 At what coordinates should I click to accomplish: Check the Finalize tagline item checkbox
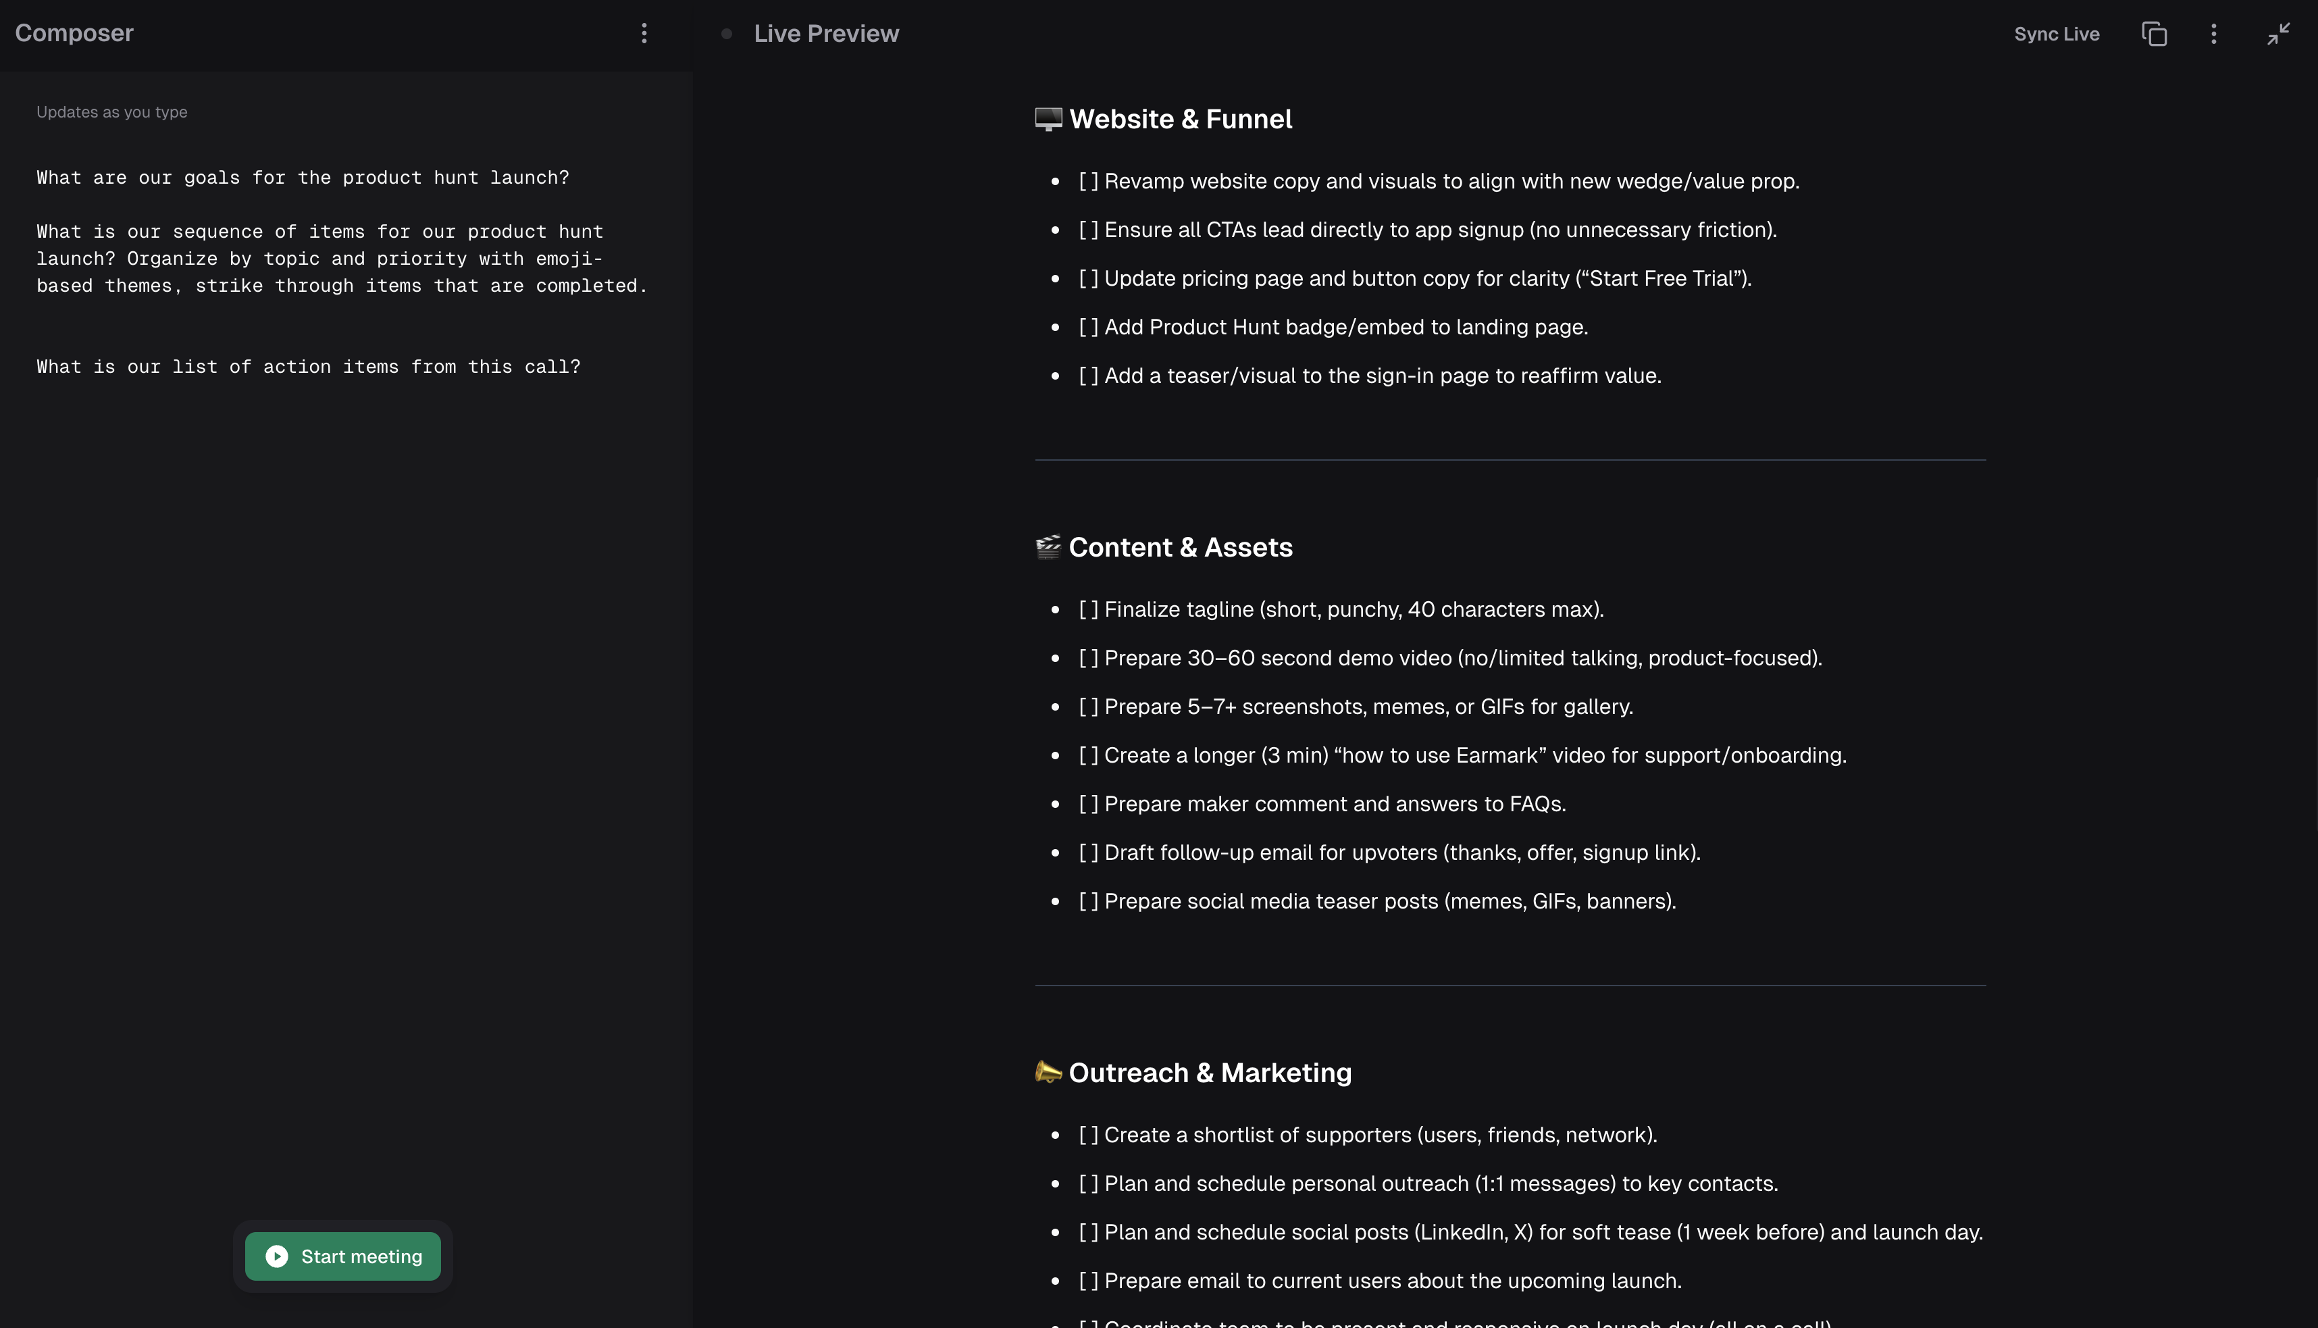[1088, 609]
